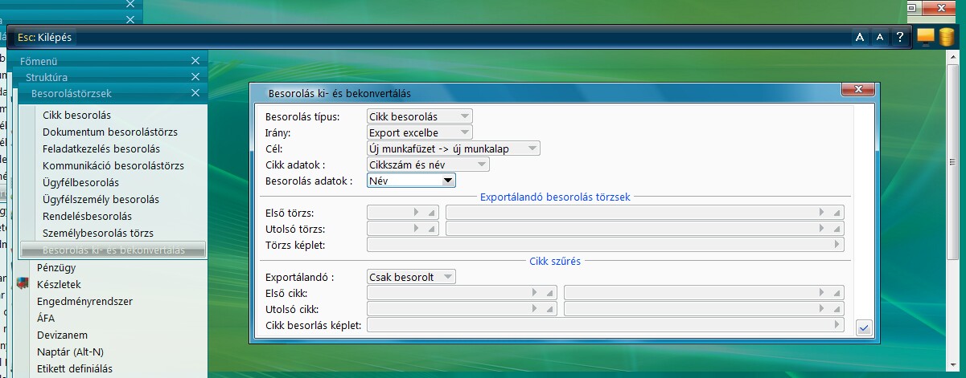Viewport: 966px width, 378px height.
Task: Open the Cél dropdown for workbook target
Action: pyautogui.click(x=453, y=148)
